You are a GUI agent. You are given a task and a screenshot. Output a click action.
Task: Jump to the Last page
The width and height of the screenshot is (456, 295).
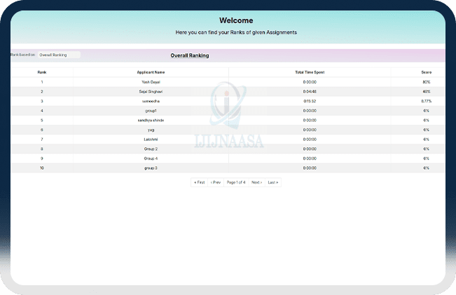272,182
